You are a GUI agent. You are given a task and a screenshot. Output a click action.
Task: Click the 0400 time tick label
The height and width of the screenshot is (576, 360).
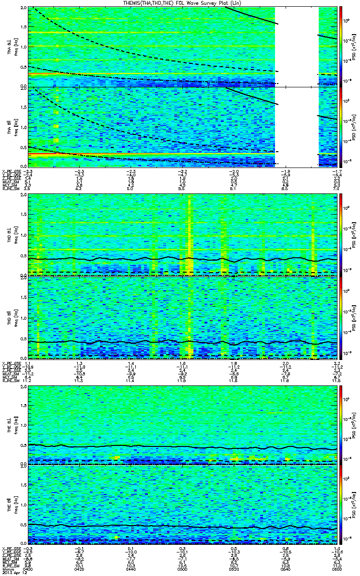tap(28, 568)
